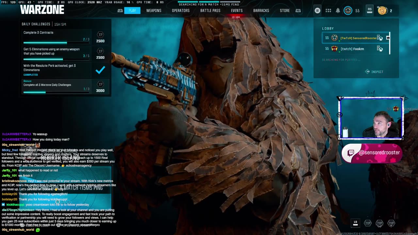Click the Xbox platform icon for Fookm
This screenshot has height=235, width=418.
pos(380,49)
